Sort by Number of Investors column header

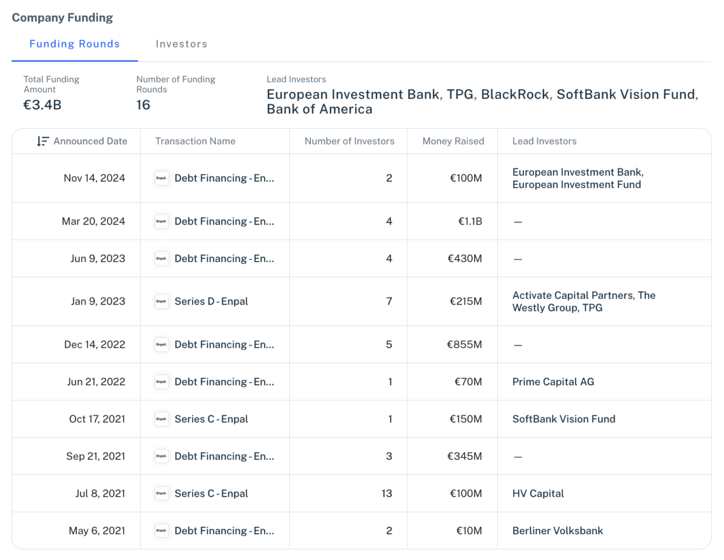coord(349,141)
